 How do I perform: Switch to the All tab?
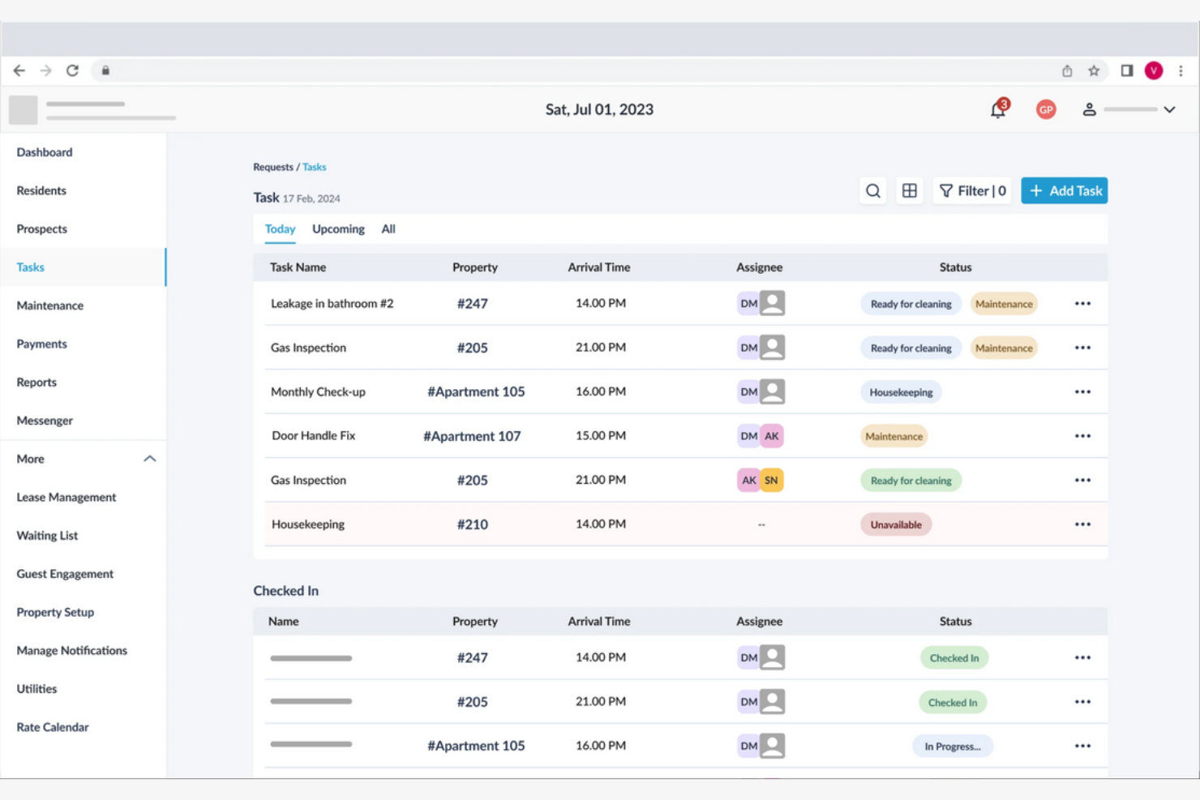(x=388, y=229)
